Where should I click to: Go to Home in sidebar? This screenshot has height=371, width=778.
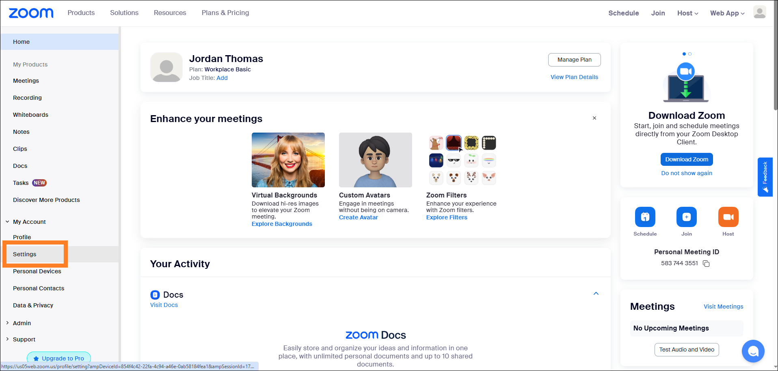coord(60,42)
